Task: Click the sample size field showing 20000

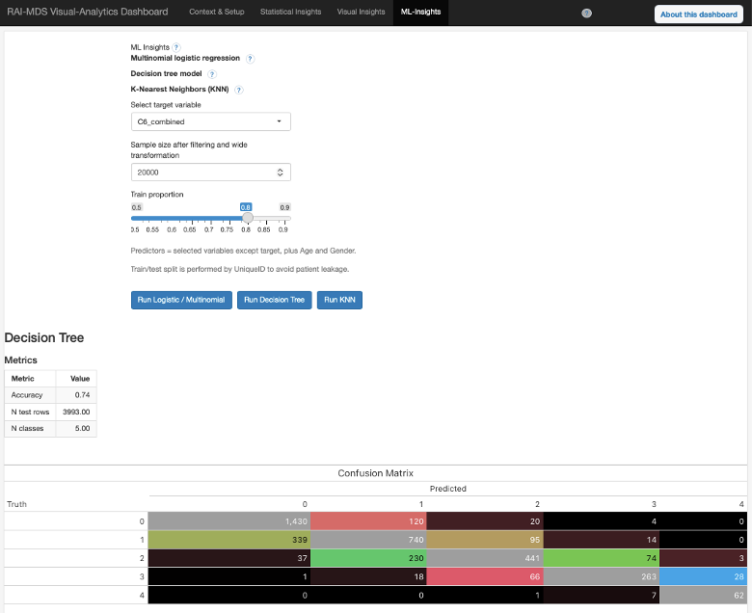Action: tap(210, 173)
